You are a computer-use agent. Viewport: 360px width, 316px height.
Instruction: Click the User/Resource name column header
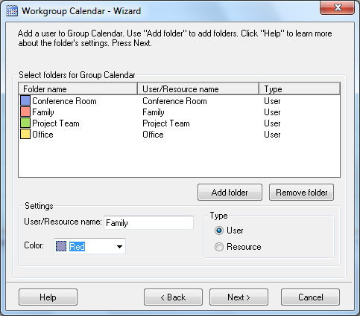point(198,88)
